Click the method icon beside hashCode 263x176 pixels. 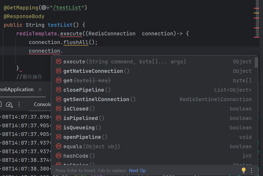(x=59, y=156)
